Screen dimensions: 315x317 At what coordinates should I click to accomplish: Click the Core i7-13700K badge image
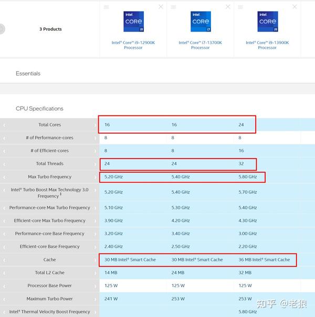(201, 22)
